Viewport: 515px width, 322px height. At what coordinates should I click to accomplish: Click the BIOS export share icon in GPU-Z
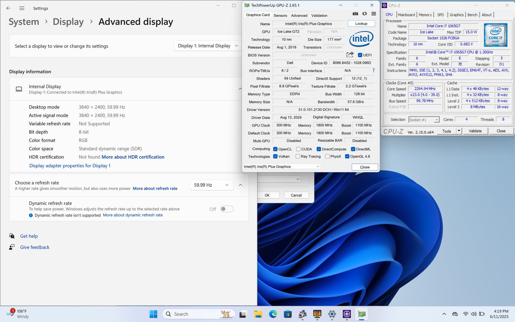tap(350, 55)
